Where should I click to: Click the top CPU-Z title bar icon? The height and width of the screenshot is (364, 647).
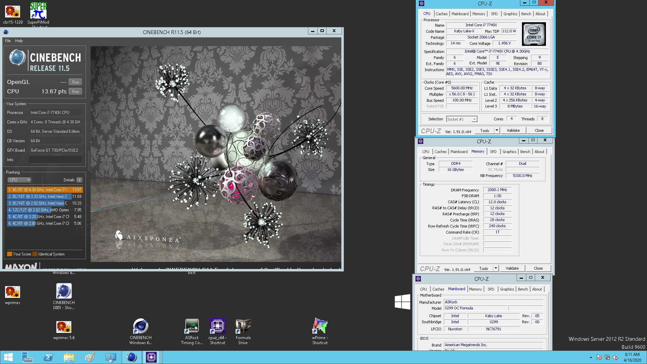[422, 3]
